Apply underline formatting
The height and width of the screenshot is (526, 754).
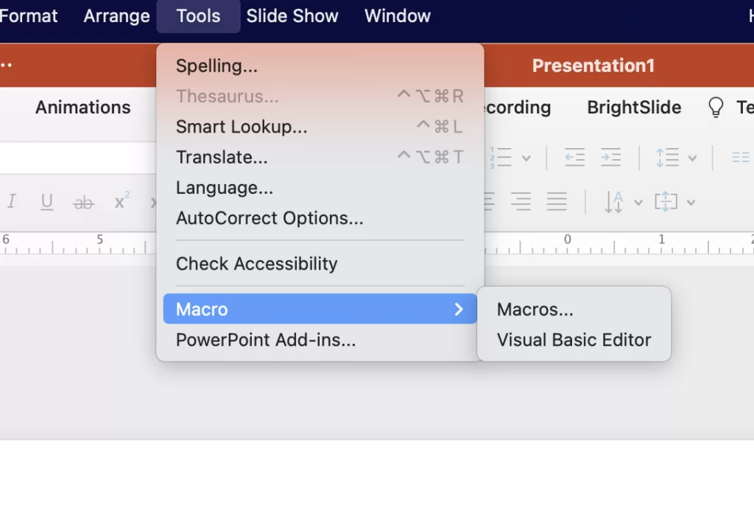(x=46, y=202)
